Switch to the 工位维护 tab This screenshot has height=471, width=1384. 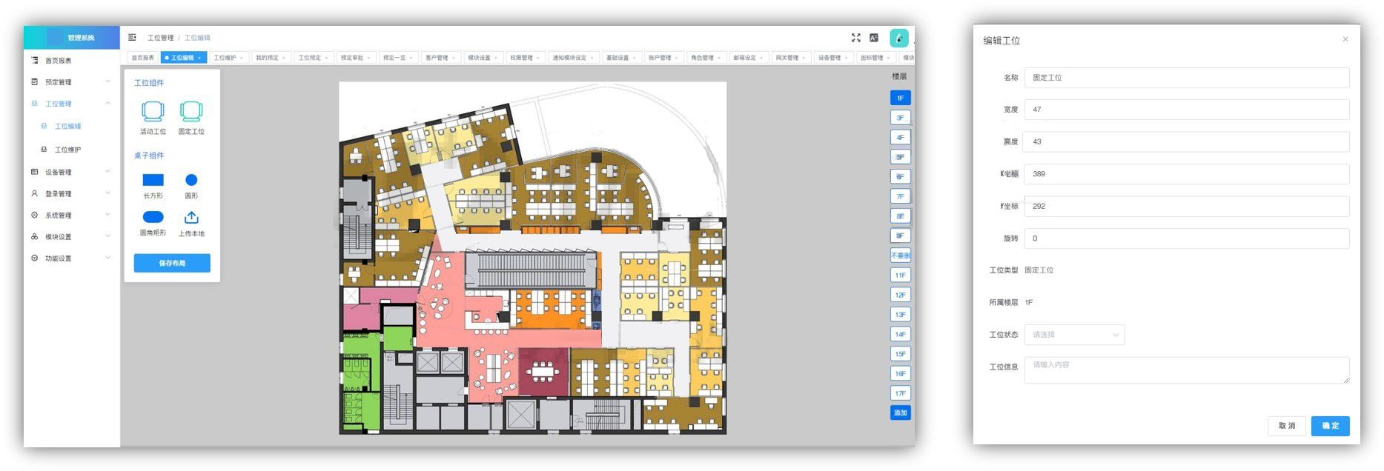coord(225,58)
